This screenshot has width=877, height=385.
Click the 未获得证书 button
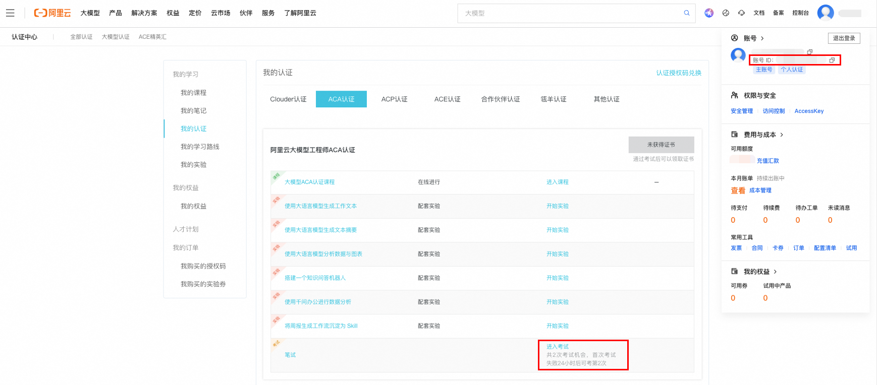click(x=661, y=145)
